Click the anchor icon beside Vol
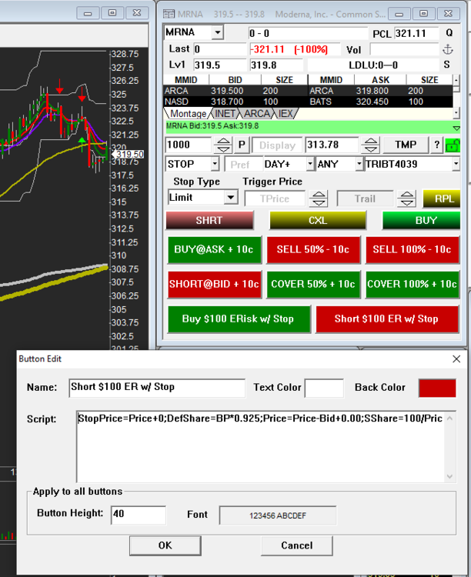471x577 pixels. [x=447, y=49]
